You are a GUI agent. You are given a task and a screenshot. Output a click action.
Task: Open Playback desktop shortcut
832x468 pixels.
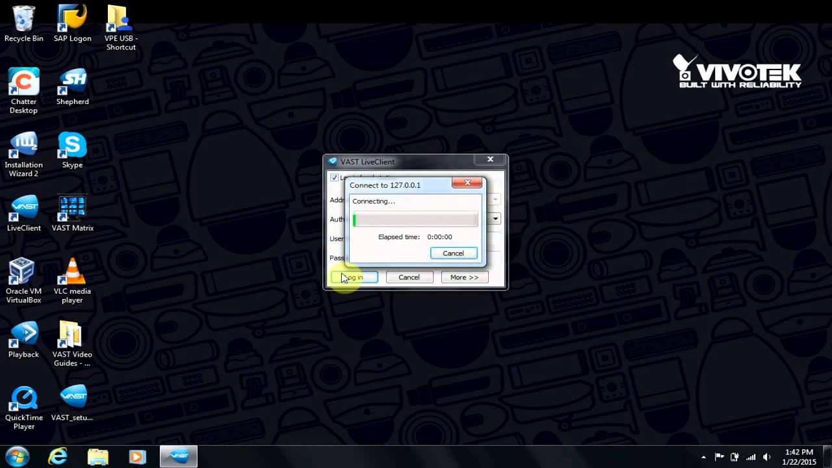(x=23, y=340)
